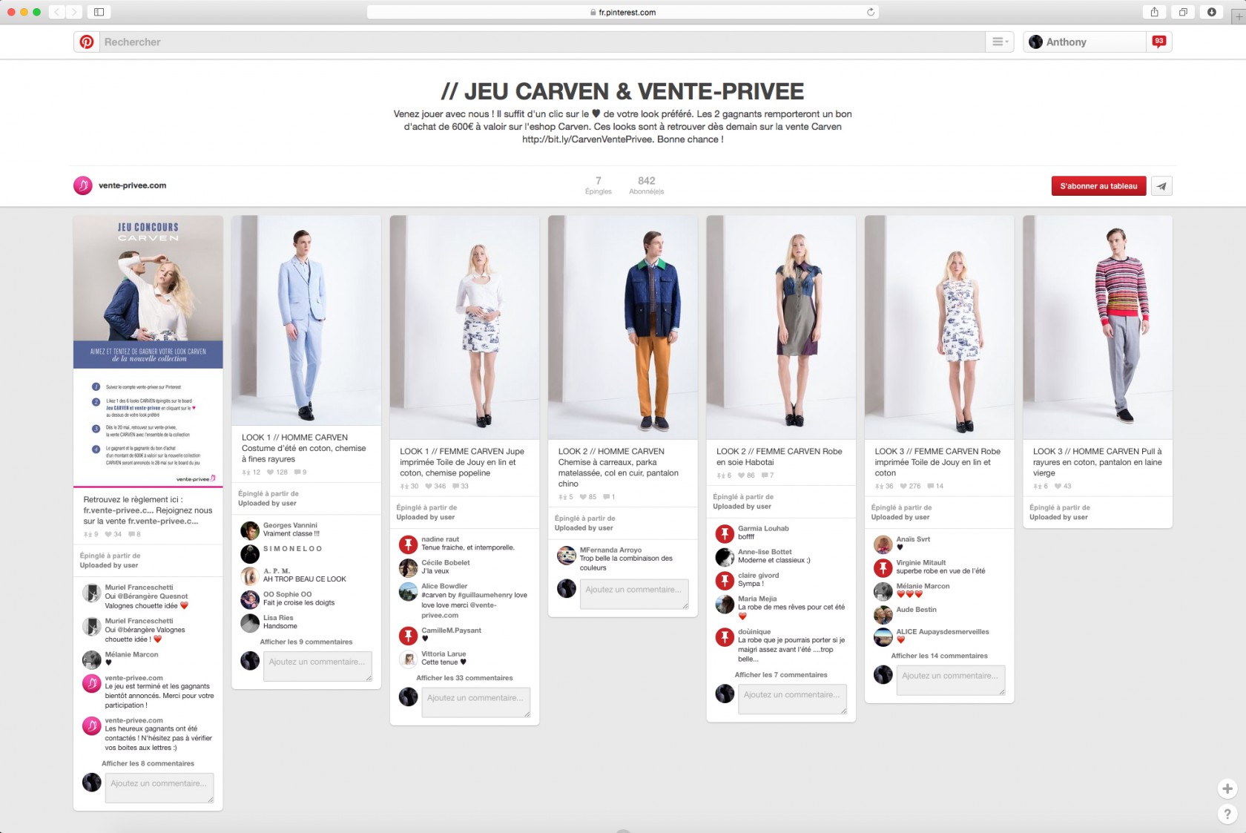Viewport: 1246px width, 833px height.
Task: Open the Look 2 Homme parka pin image
Action: 622,326
